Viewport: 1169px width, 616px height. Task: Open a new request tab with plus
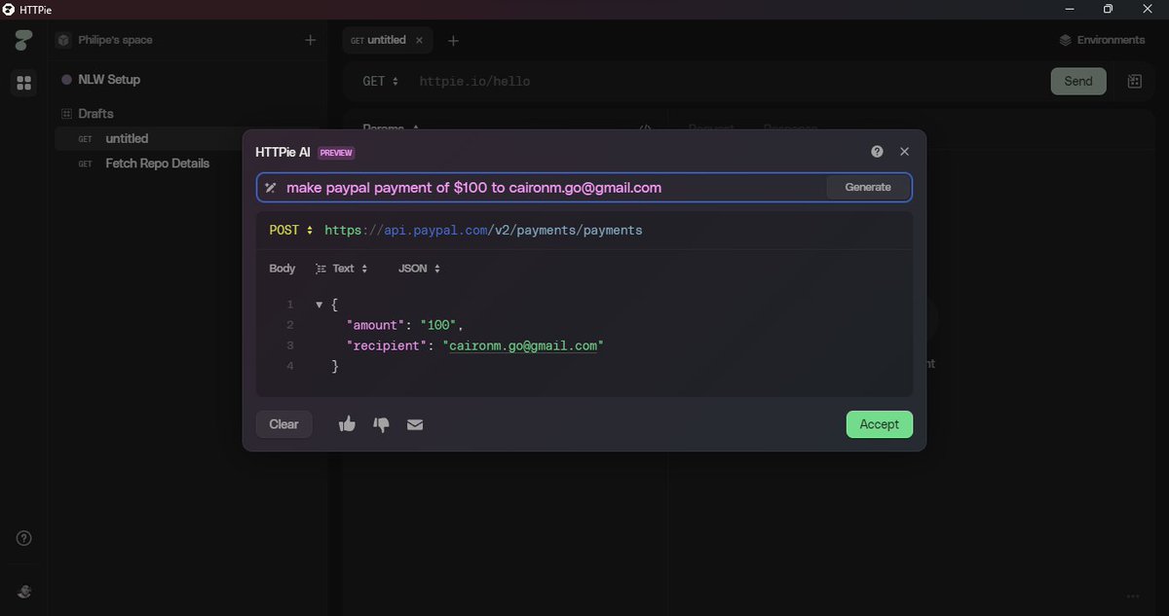pos(453,41)
